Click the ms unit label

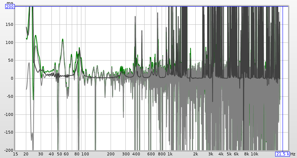tap(10, 3)
